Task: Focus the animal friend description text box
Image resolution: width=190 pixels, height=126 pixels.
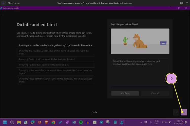Action: [x=140, y=73]
